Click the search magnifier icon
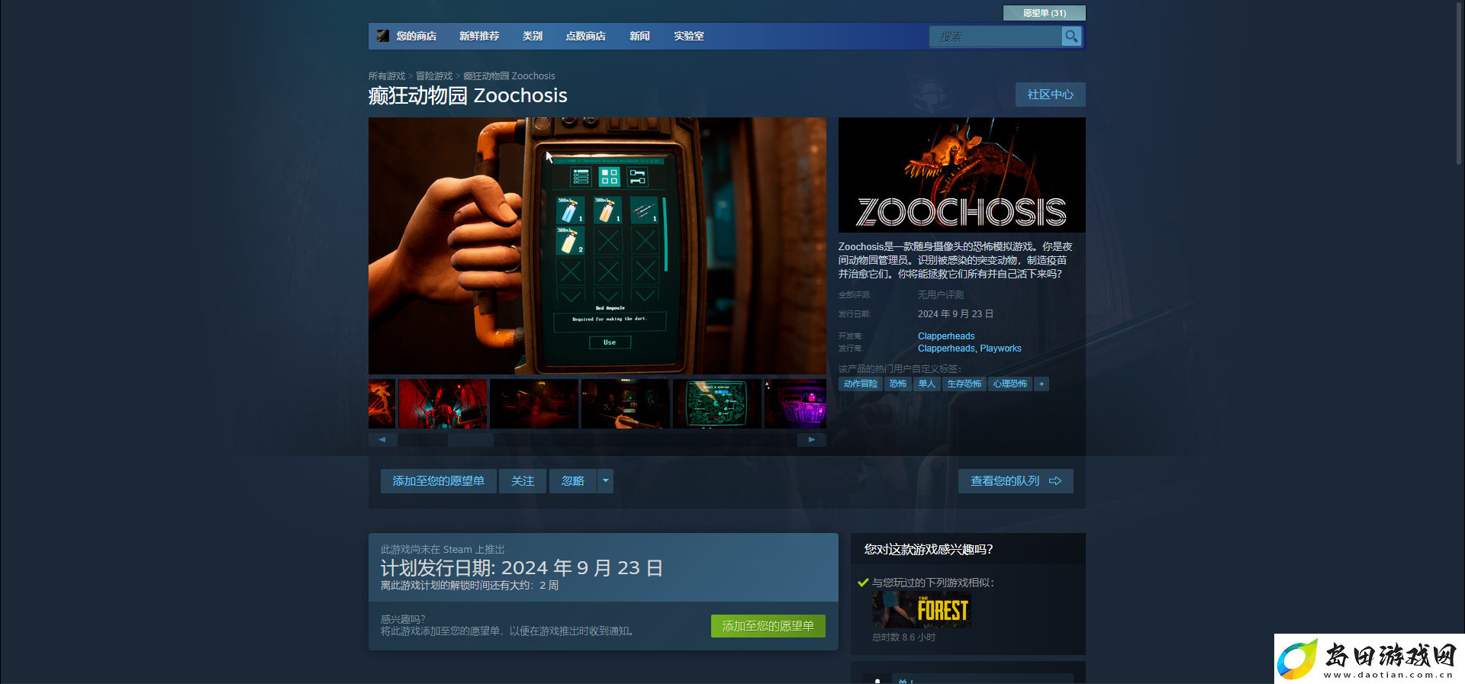Viewport: 1465px width, 684px height. pos(1071,36)
